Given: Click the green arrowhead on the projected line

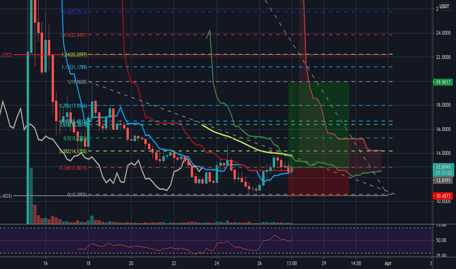Looking at the screenshot, I should tap(208, 33).
